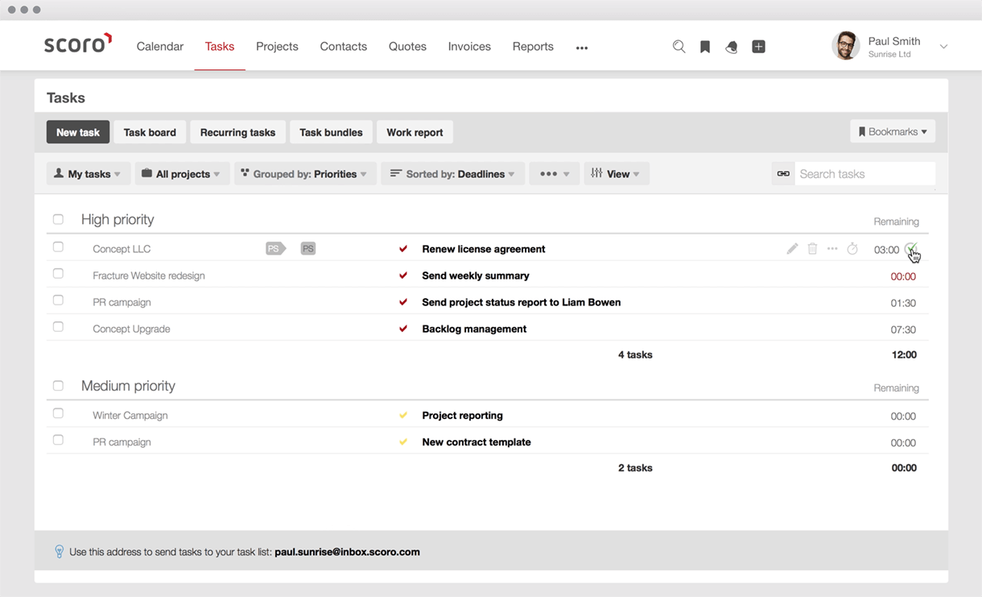
Task: Navigate to Contacts
Action: [x=344, y=47]
